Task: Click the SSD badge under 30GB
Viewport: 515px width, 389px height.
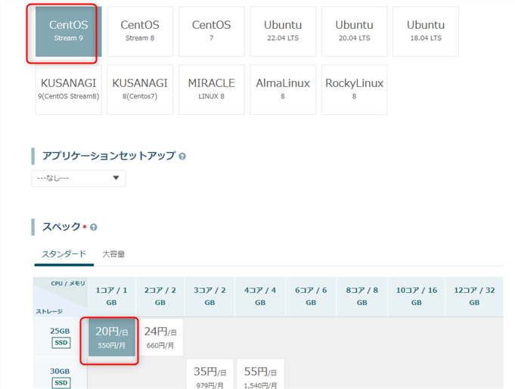Action: tap(61, 383)
